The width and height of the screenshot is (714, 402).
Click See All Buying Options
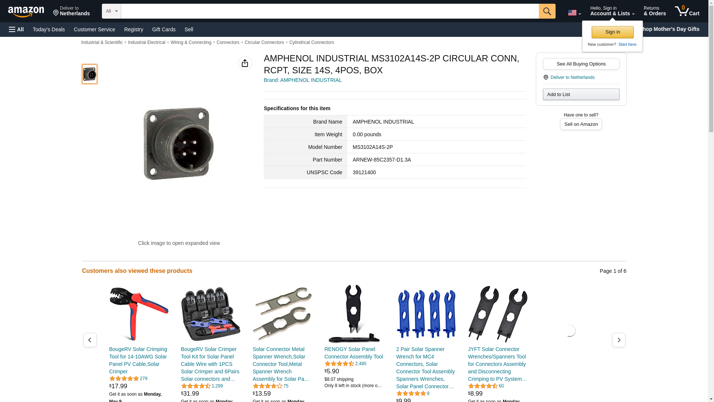581,64
